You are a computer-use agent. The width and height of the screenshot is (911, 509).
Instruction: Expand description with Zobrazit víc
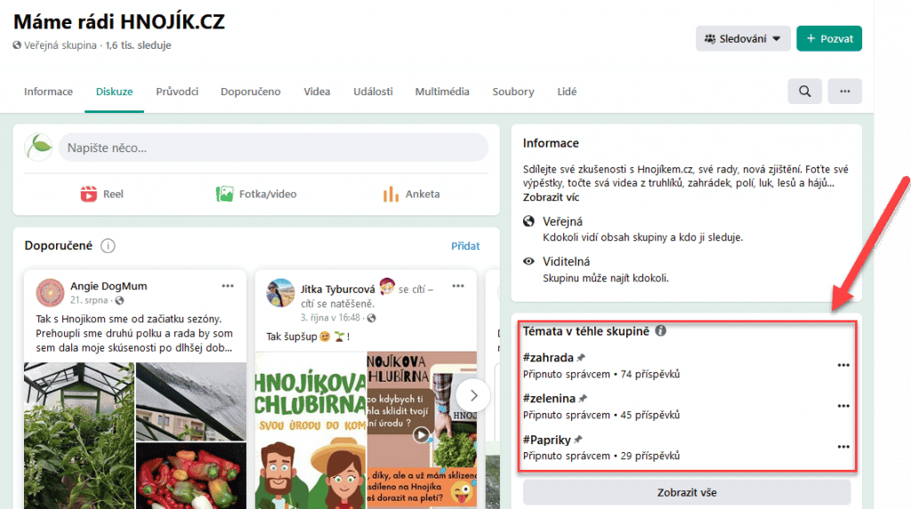pyautogui.click(x=552, y=197)
